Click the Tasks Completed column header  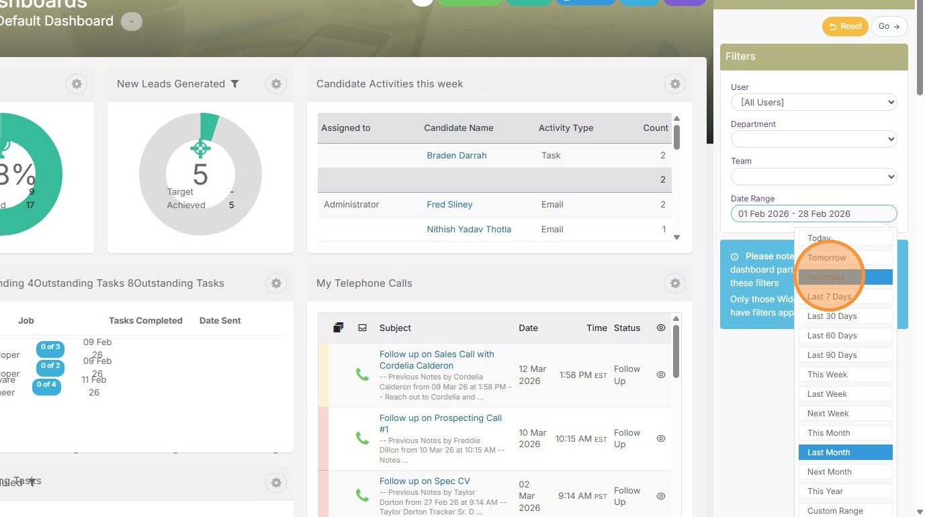[x=146, y=320]
